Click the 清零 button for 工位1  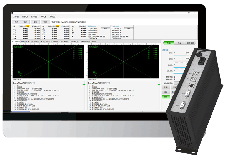coord(106,28)
